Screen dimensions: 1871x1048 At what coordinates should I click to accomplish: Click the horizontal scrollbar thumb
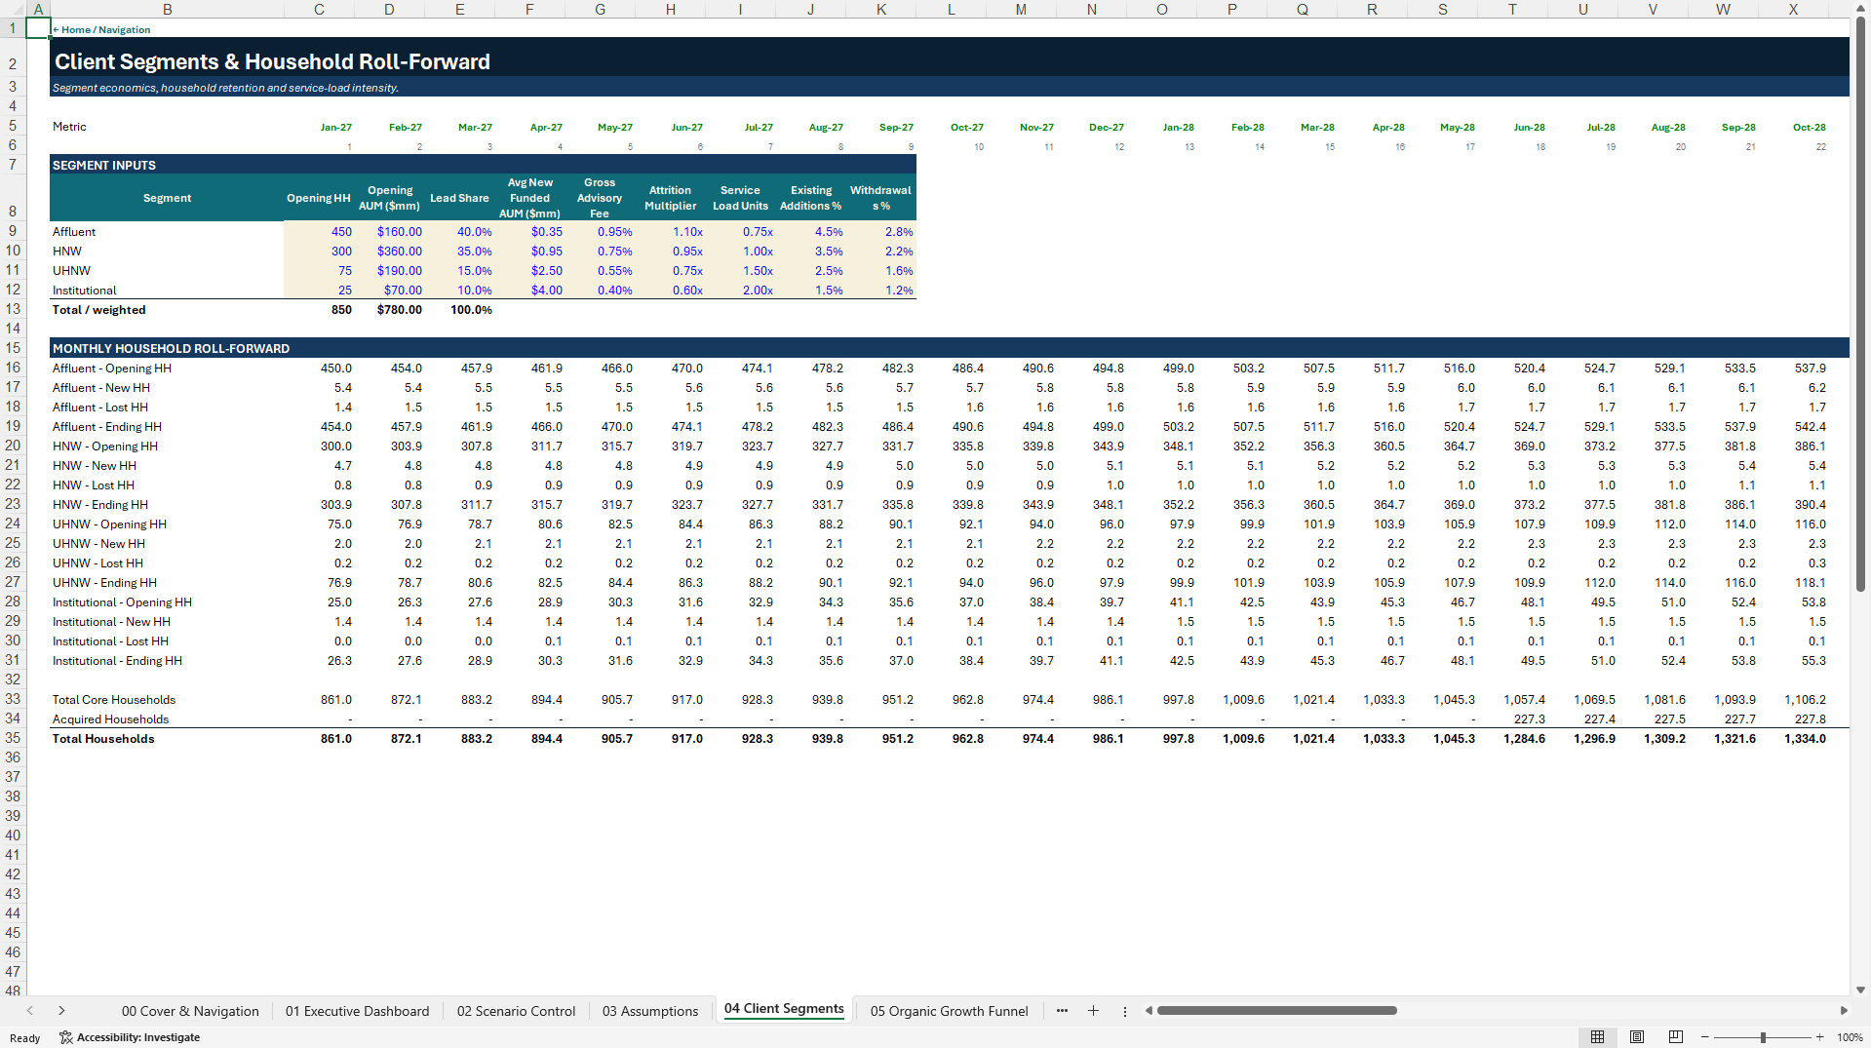1276,1011
